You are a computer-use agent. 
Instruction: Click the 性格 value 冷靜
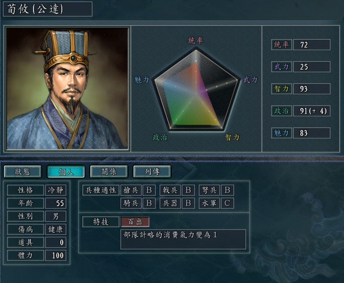55,190
